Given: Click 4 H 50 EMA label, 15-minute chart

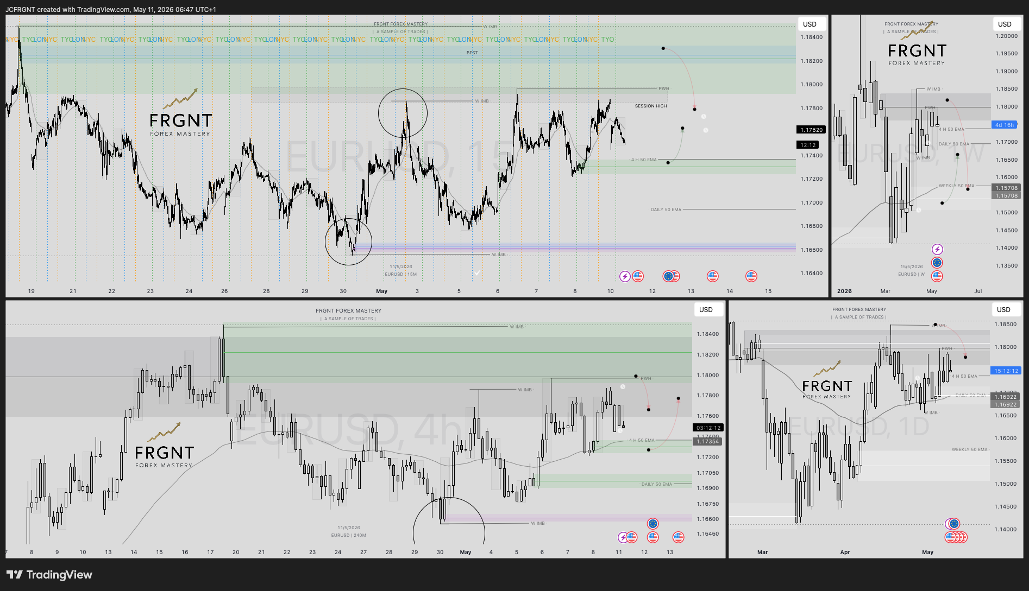Looking at the screenshot, I should point(644,160).
